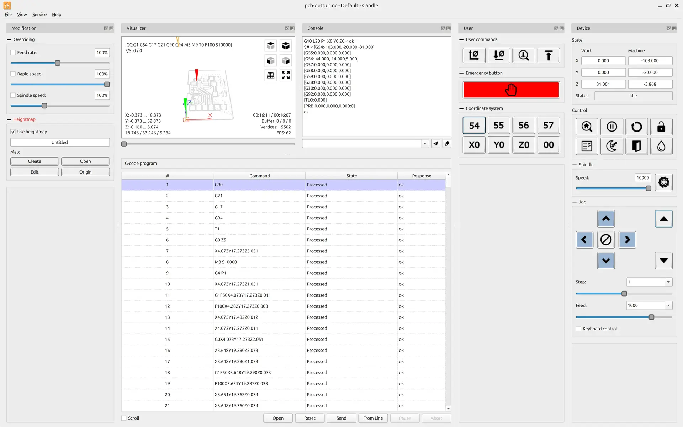Stop jogging with the center circle icon
The height and width of the screenshot is (427, 683).
pos(606,240)
